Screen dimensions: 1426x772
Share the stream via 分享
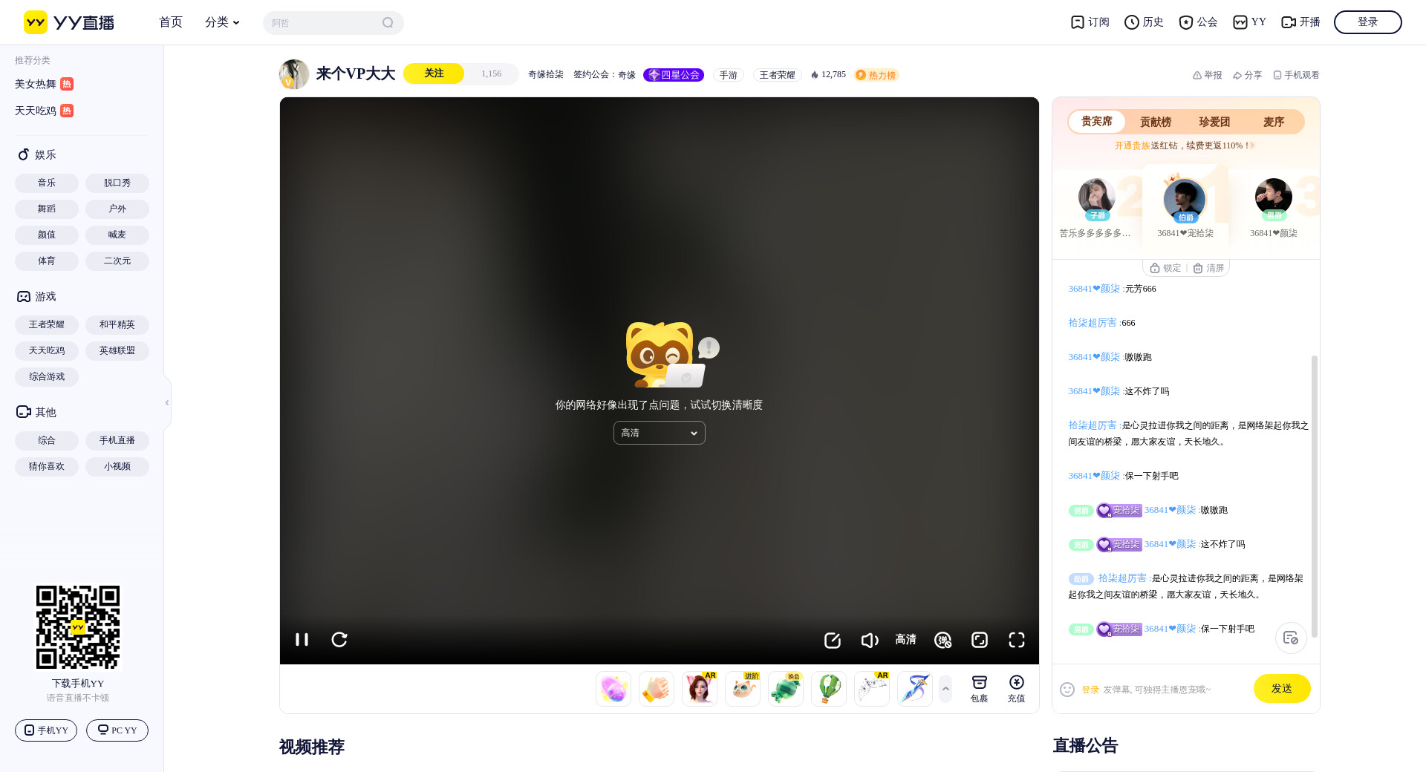(x=1247, y=75)
